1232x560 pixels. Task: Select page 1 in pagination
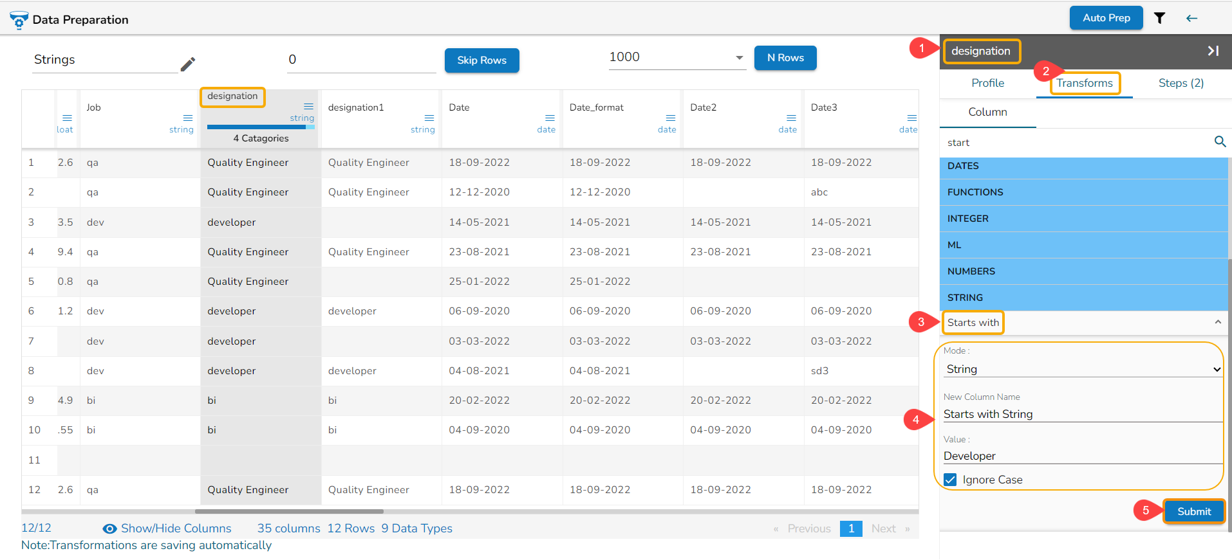click(851, 528)
